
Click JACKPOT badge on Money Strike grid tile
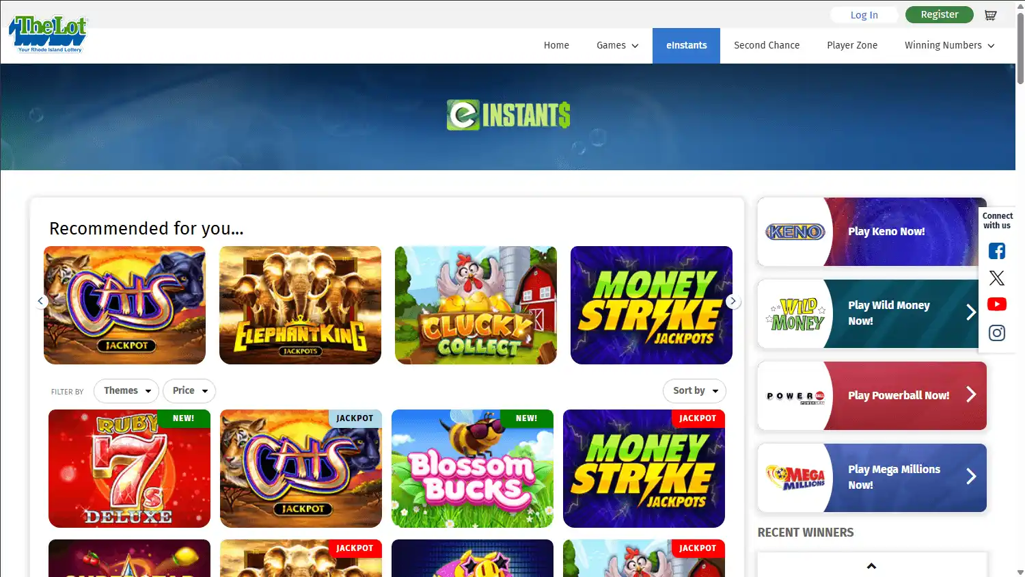(698, 418)
